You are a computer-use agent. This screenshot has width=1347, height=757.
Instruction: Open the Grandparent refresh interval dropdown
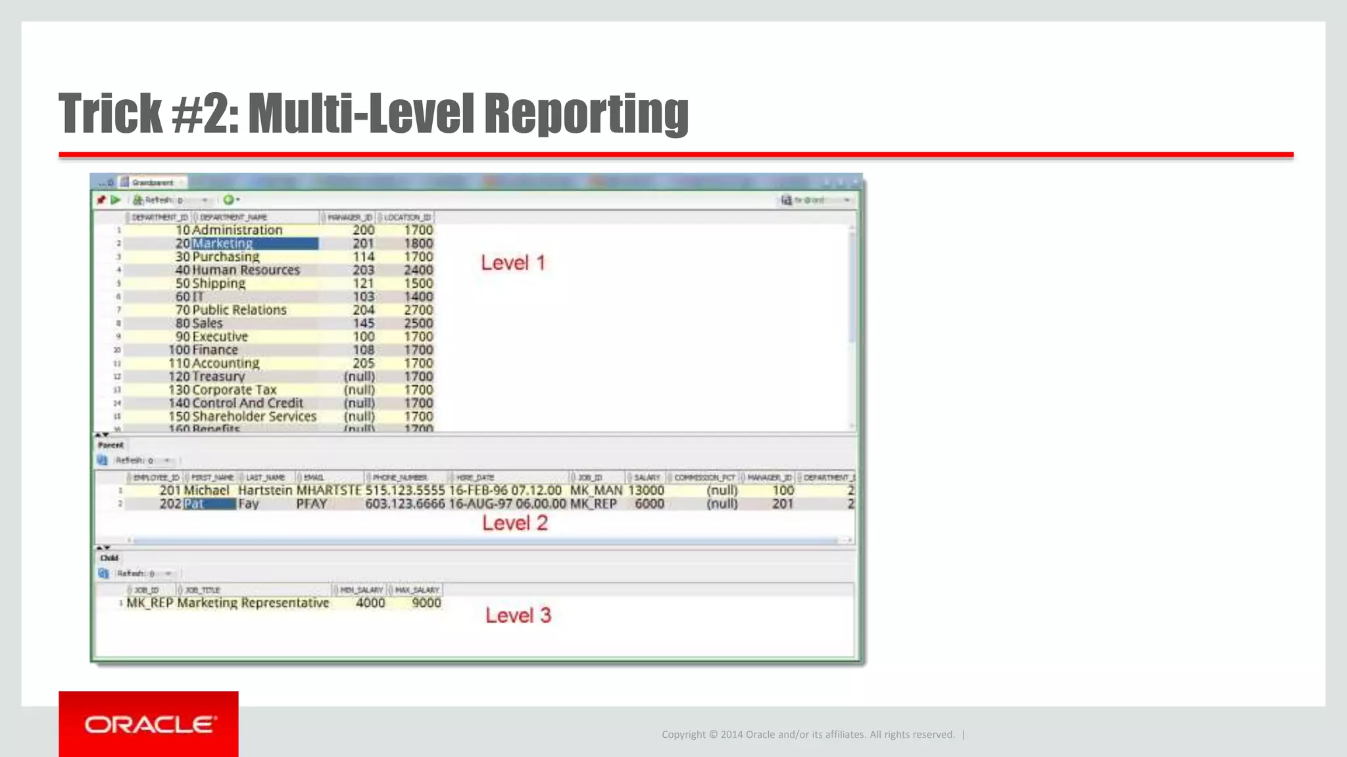pos(205,200)
